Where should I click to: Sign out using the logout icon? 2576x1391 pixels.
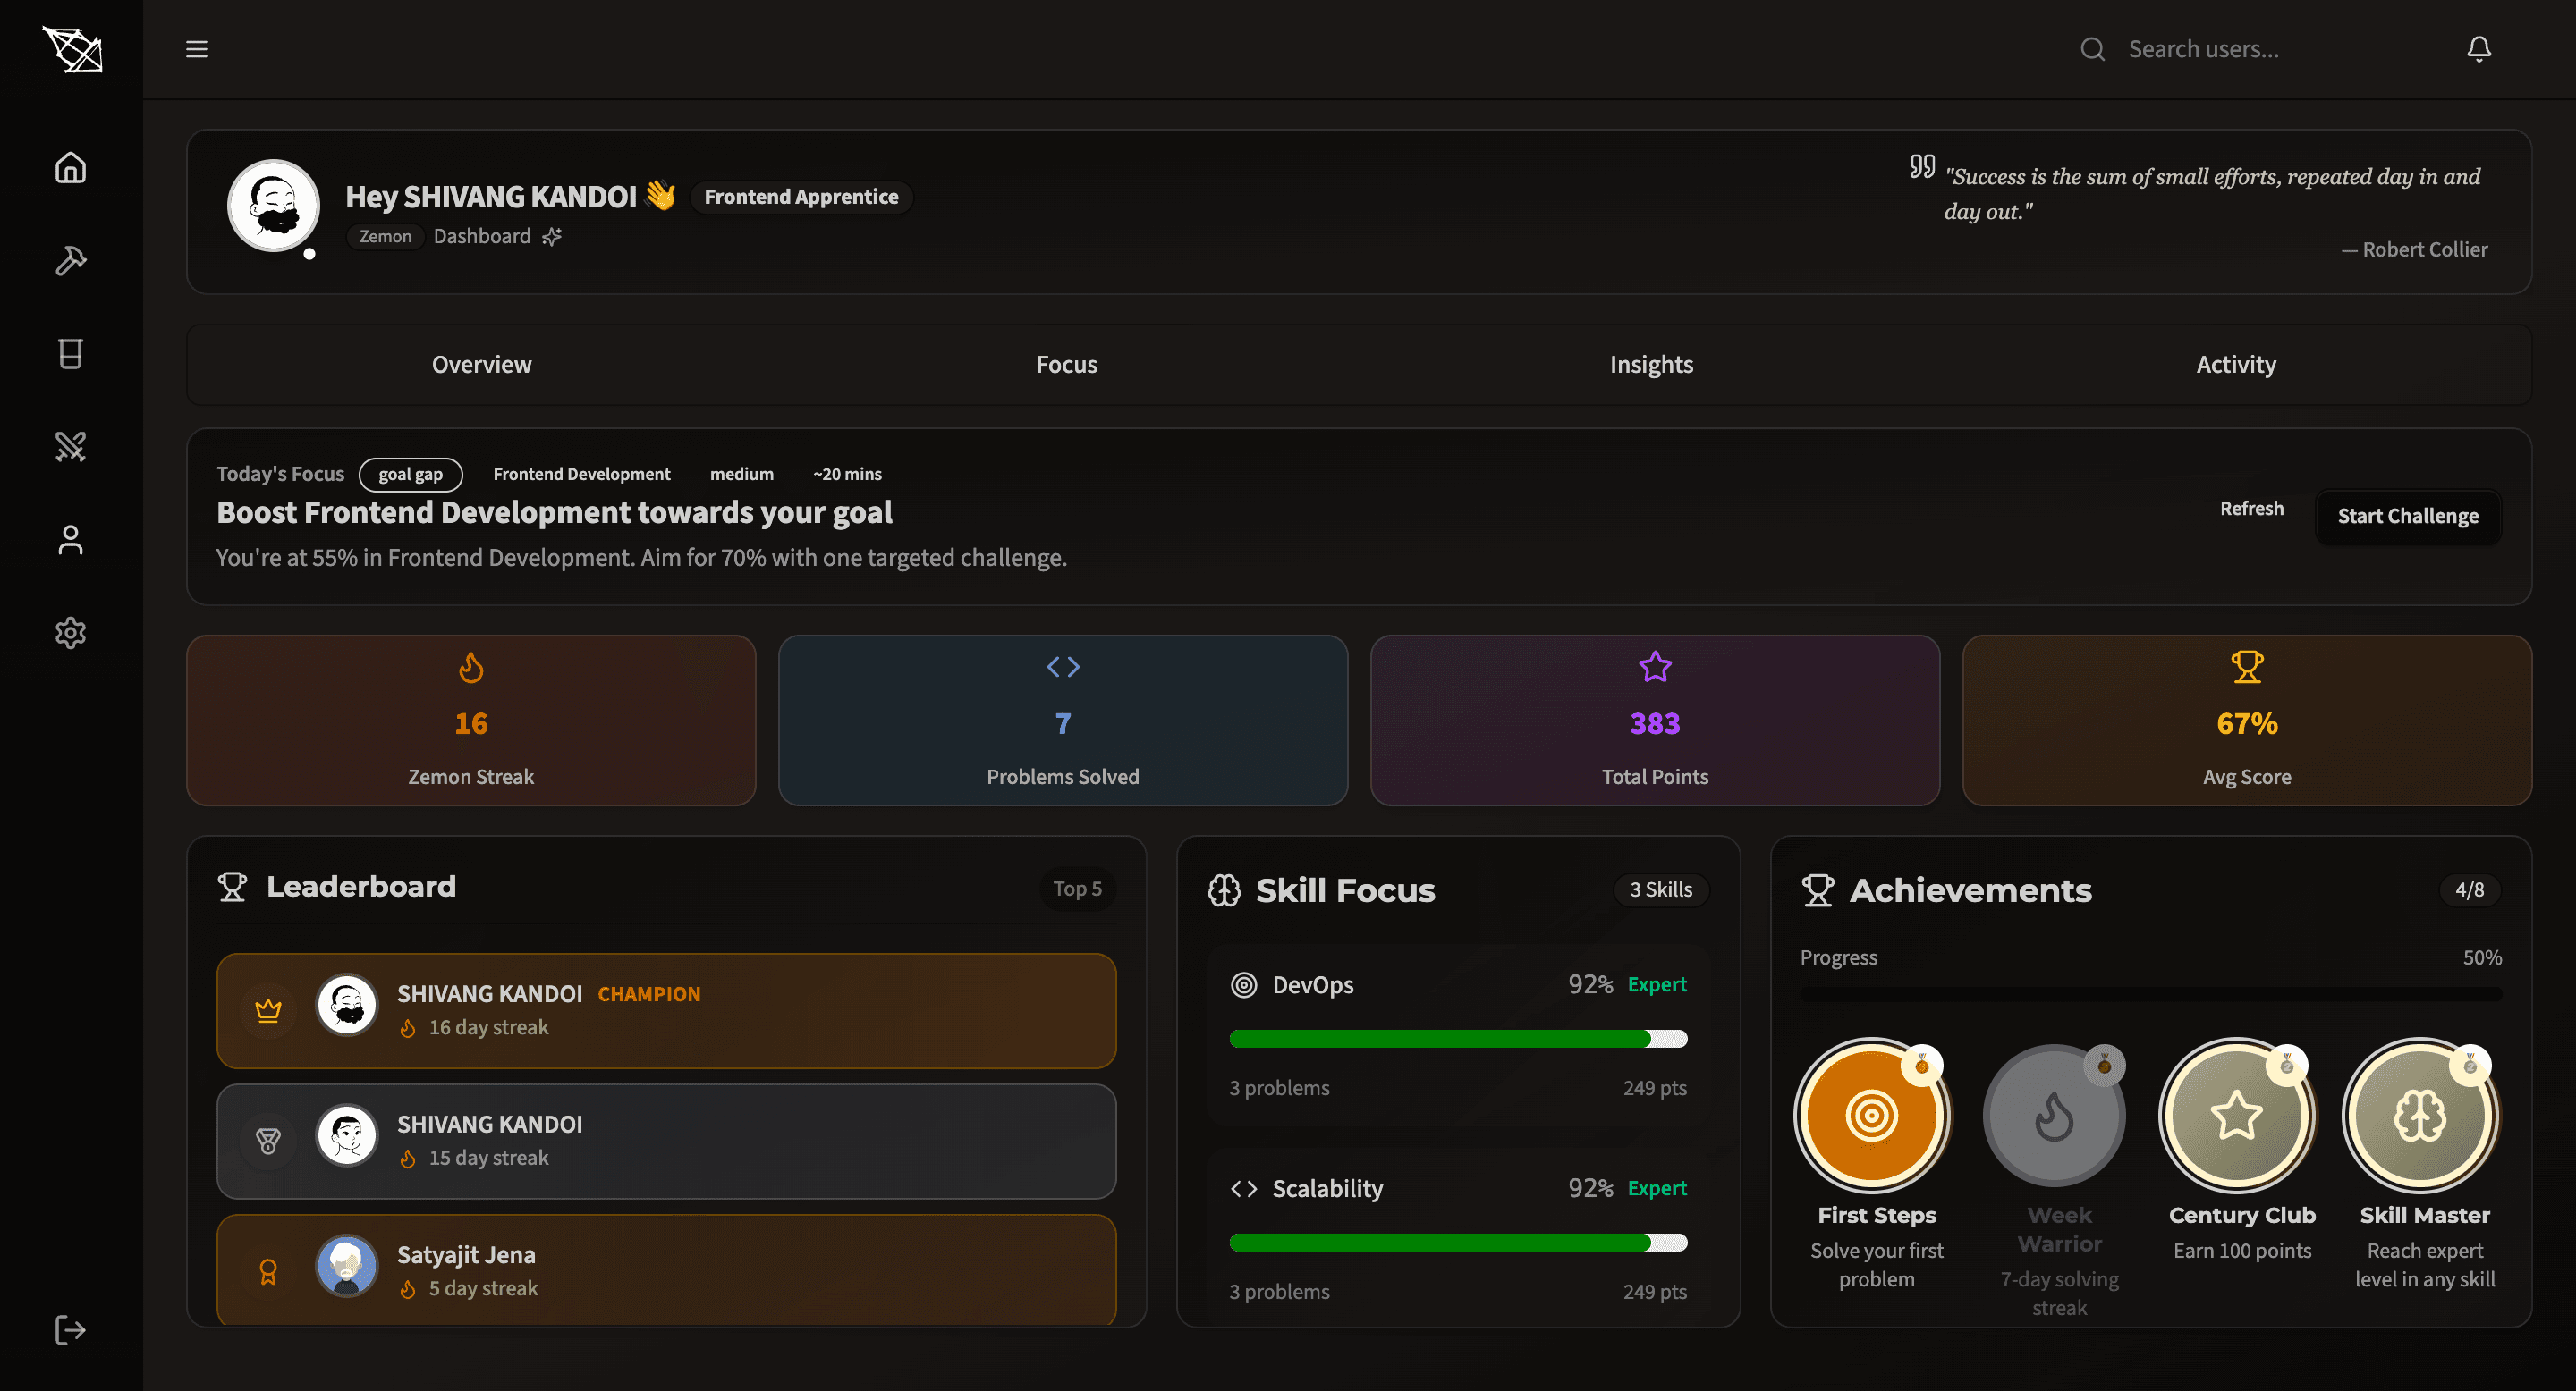(70, 1329)
